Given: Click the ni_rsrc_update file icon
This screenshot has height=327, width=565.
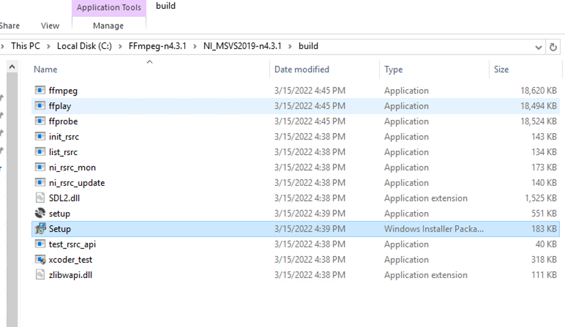Looking at the screenshot, I should pos(40,183).
